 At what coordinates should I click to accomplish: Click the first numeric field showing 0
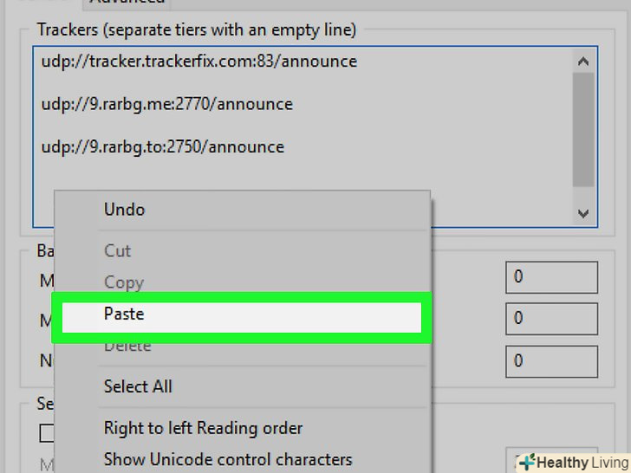551,278
